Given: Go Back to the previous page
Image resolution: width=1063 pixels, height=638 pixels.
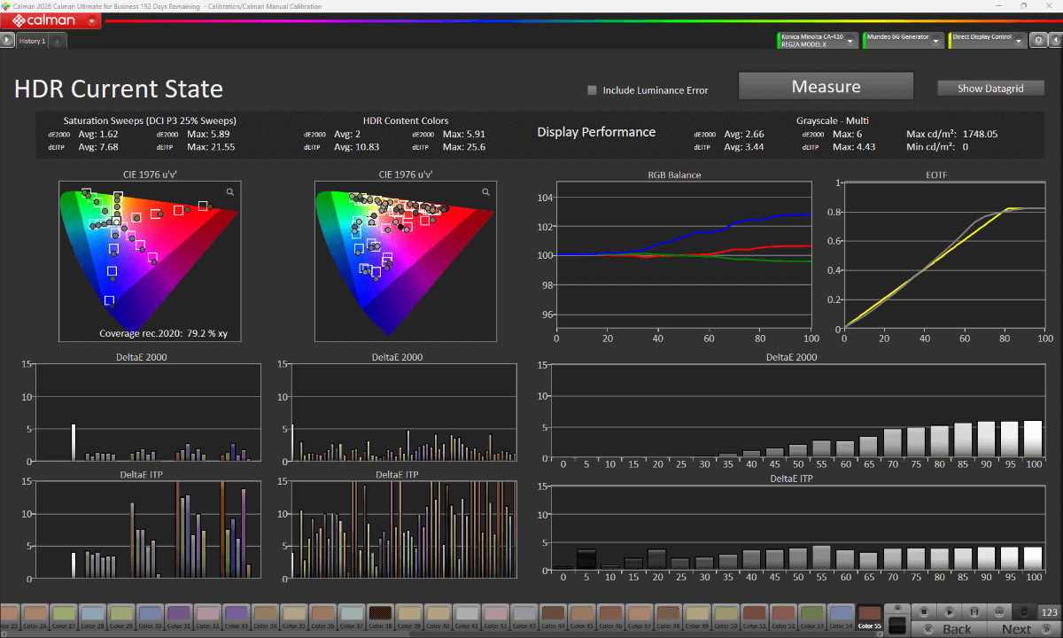Looking at the screenshot, I should tap(948, 629).
